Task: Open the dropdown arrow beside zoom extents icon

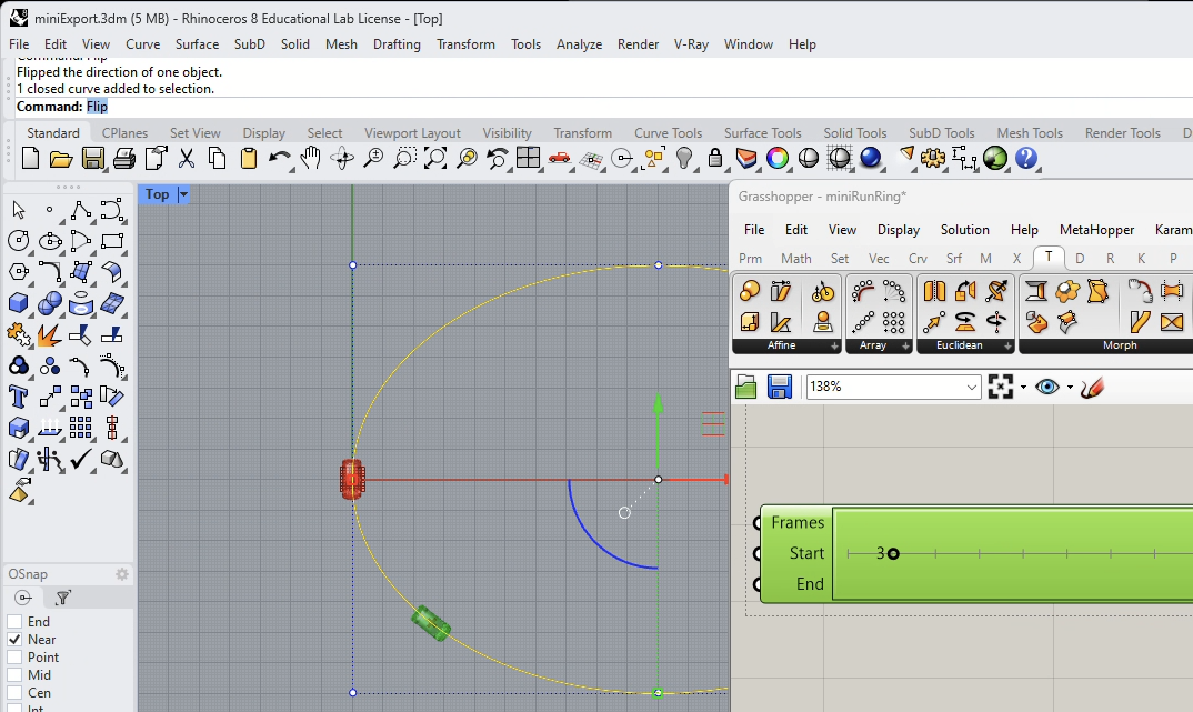Action: (x=1023, y=387)
